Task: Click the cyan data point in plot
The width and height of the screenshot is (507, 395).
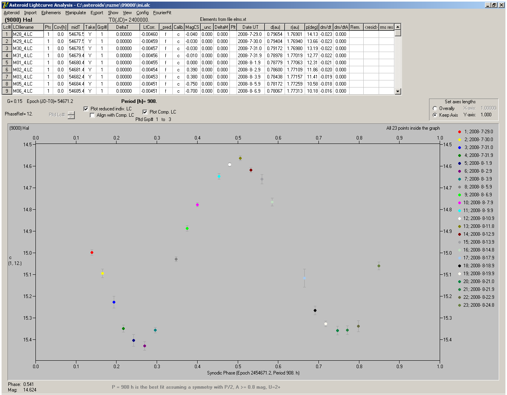Action: pos(219,176)
